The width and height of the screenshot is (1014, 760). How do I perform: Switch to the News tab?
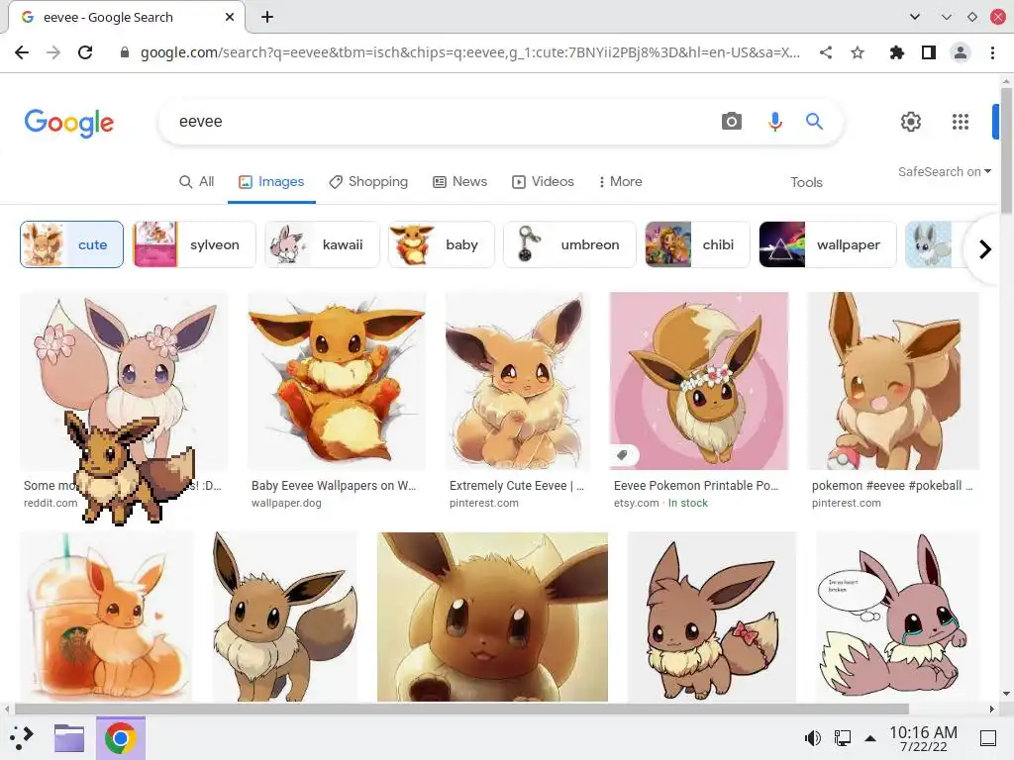click(459, 182)
